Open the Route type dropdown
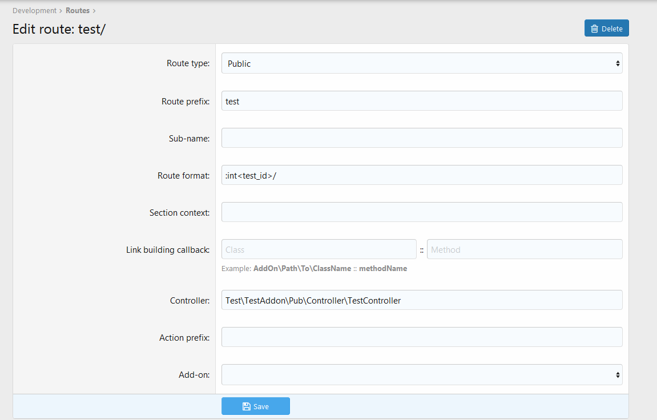Image resolution: width=657 pixels, height=420 pixels. (x=421, y=63)
